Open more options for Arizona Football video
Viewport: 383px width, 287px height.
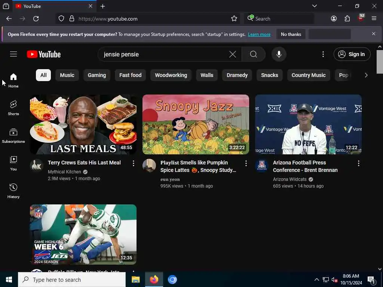[x=359, y=163]
